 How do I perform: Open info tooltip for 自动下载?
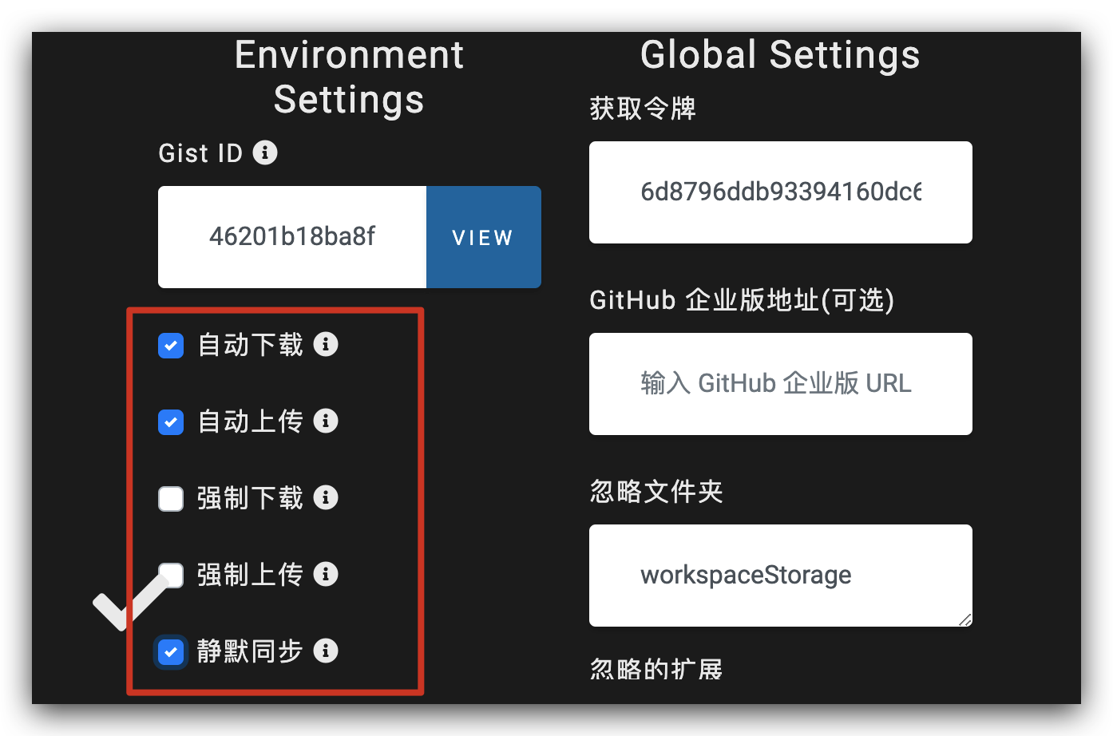pos(326,344)
